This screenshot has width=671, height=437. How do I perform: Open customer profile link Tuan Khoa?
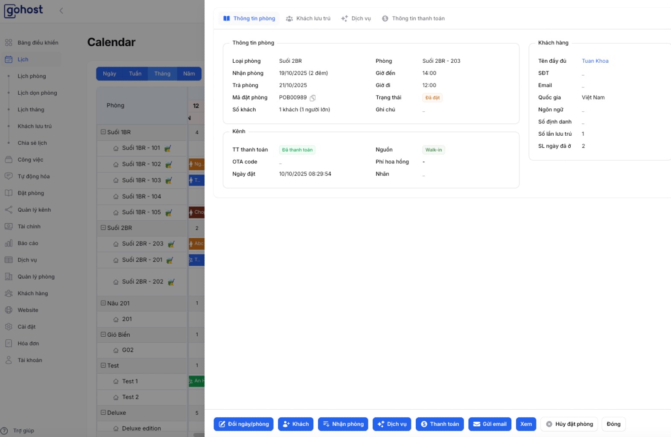(x=595, y=61)
